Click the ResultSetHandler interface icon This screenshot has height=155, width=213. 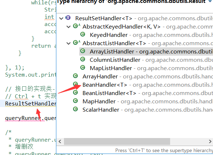coord(68,18)
